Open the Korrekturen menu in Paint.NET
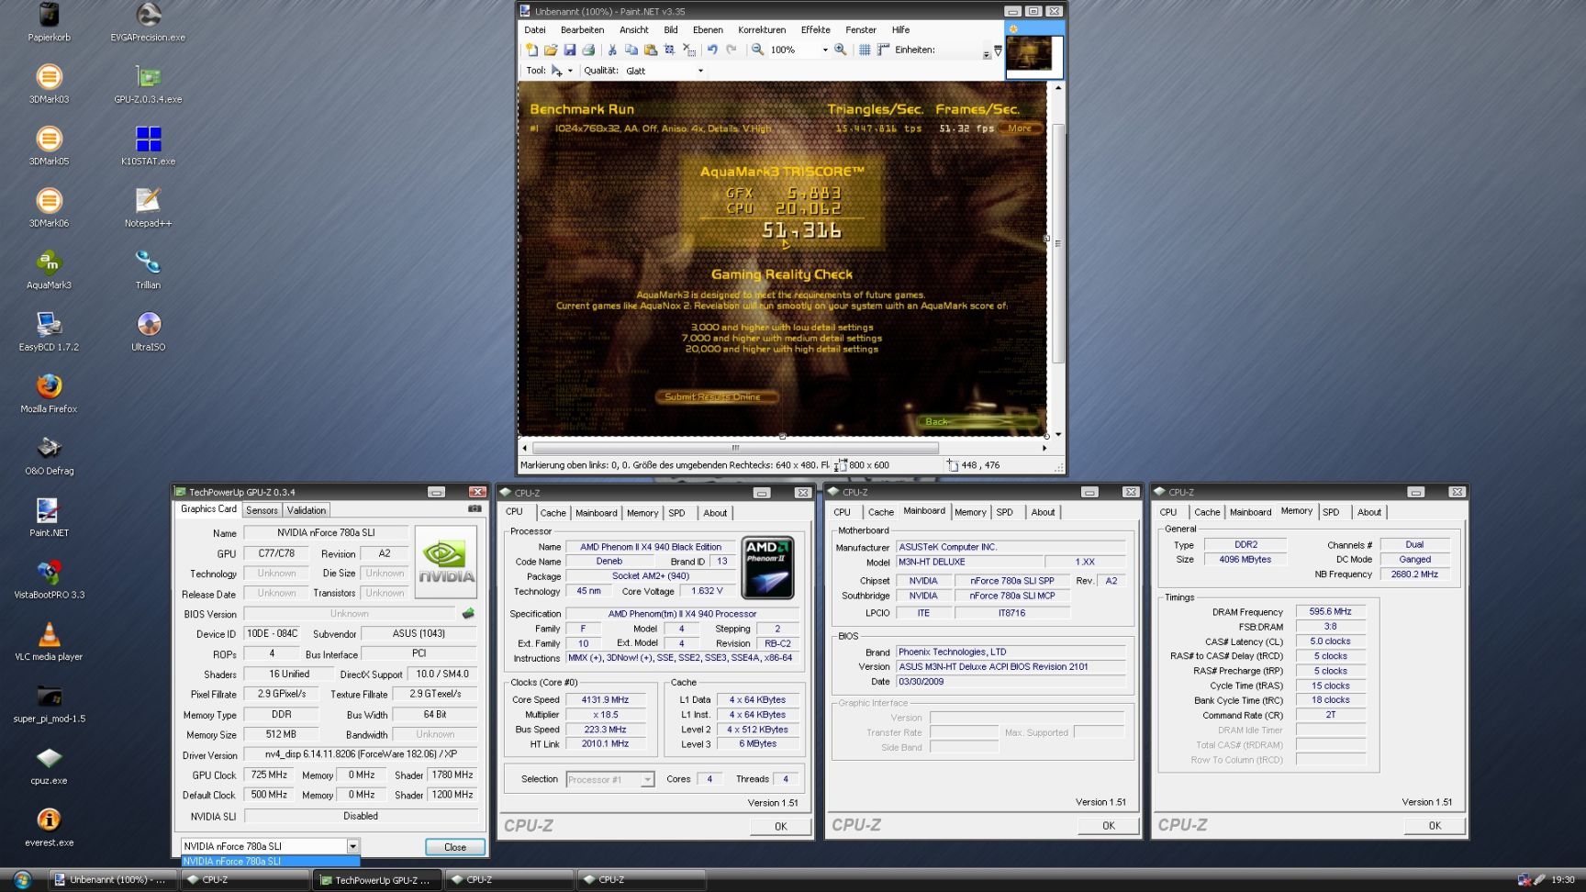Screen dimensions: 1586x892 coord(762,29)
